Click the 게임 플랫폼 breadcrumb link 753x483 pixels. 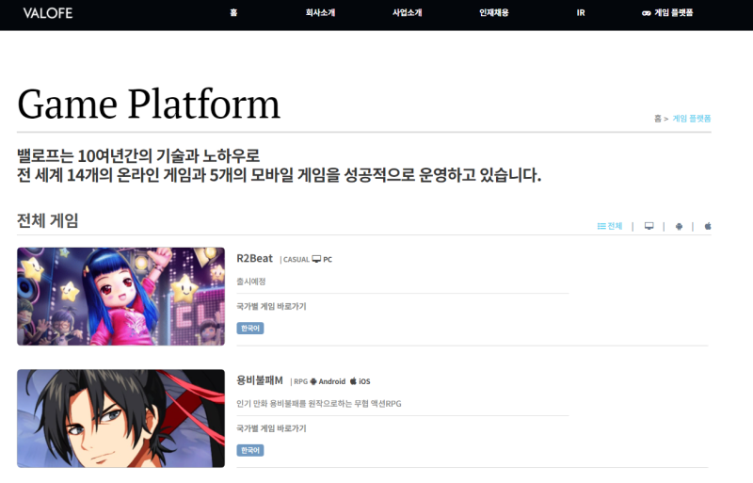coord(691,119)
